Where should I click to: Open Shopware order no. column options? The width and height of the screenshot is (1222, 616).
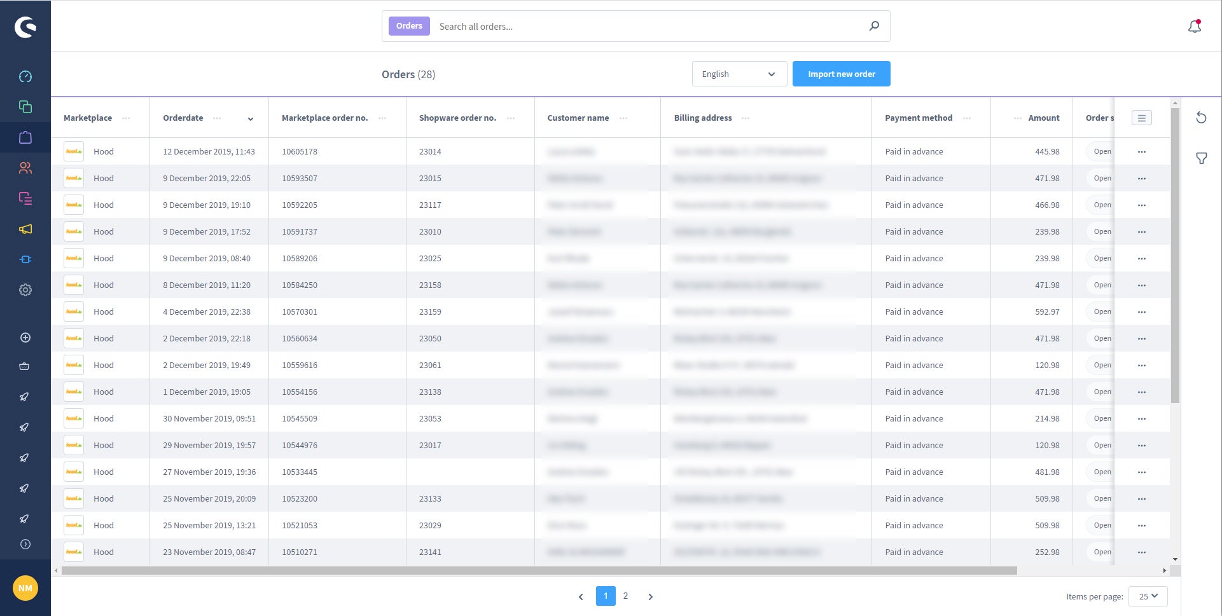coord(510,118)
